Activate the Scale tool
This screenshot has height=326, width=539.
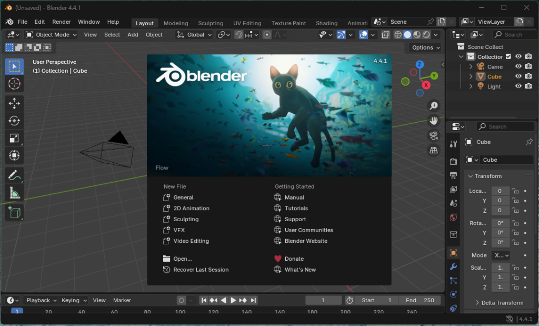tap(14, 138)
